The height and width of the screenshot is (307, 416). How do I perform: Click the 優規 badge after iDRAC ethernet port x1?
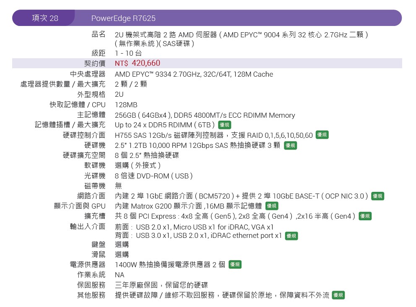[291, 236]
